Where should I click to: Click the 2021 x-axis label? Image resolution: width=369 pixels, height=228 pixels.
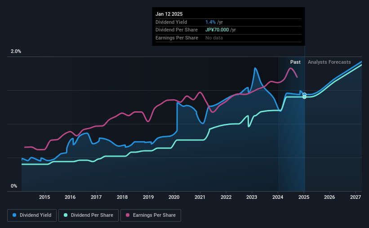[x=200, y=197]
